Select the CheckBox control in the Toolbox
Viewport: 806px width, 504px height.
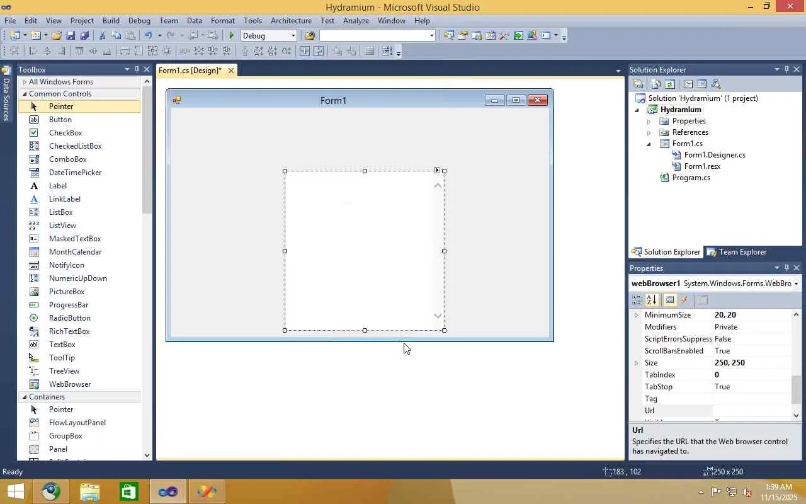(65, 133)
